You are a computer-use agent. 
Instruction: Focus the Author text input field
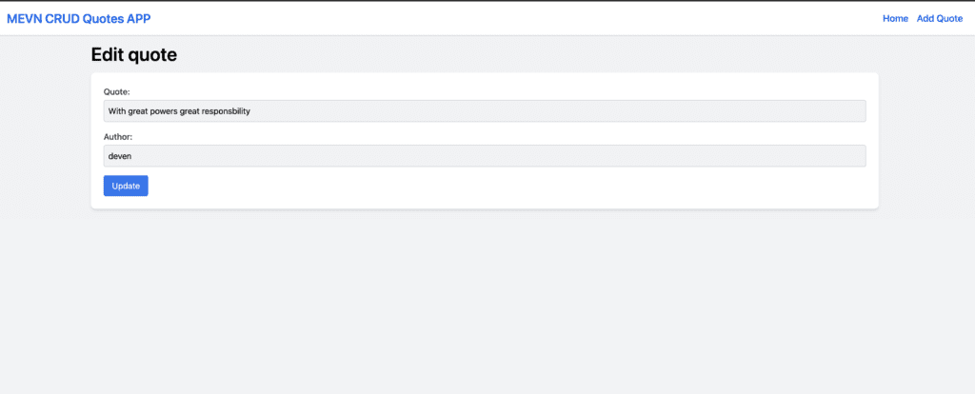click(x=485, y=156)
